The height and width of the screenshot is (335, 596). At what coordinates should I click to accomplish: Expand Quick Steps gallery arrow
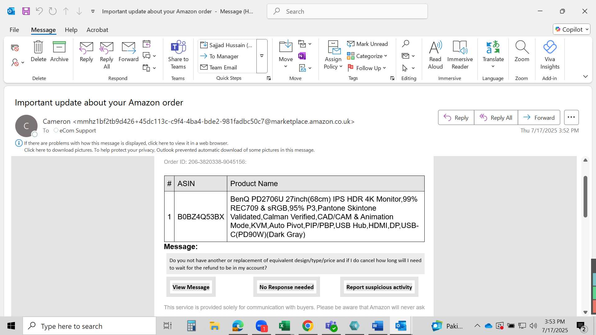tap(262, 56)
